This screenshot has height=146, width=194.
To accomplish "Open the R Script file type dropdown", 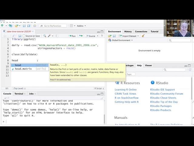I will pos(99,89).
